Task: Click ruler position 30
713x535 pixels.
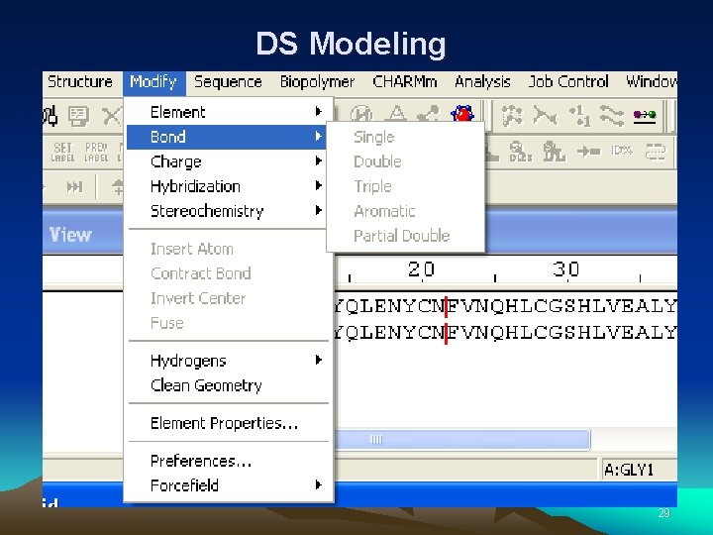Action: coord(566,269)
